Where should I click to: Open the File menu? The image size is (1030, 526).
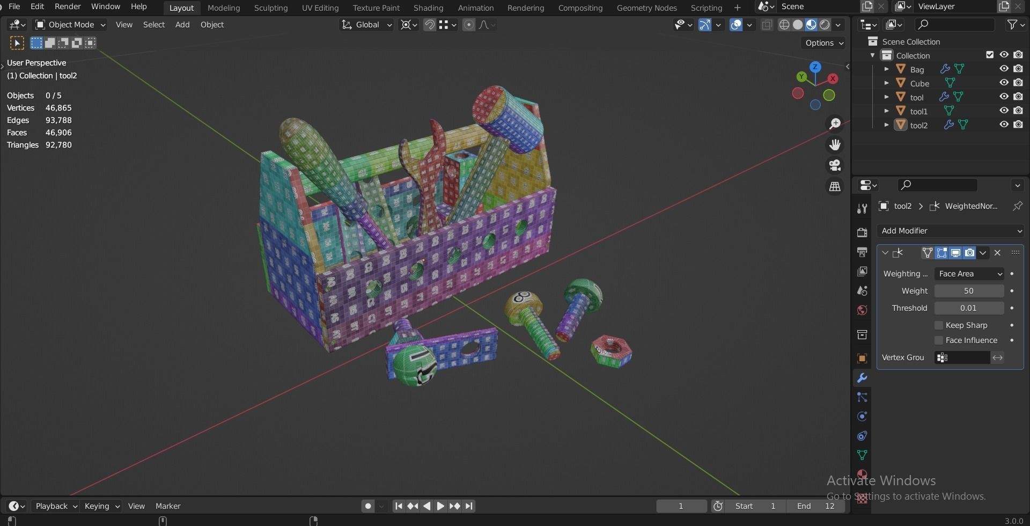(x=14, y=6)
